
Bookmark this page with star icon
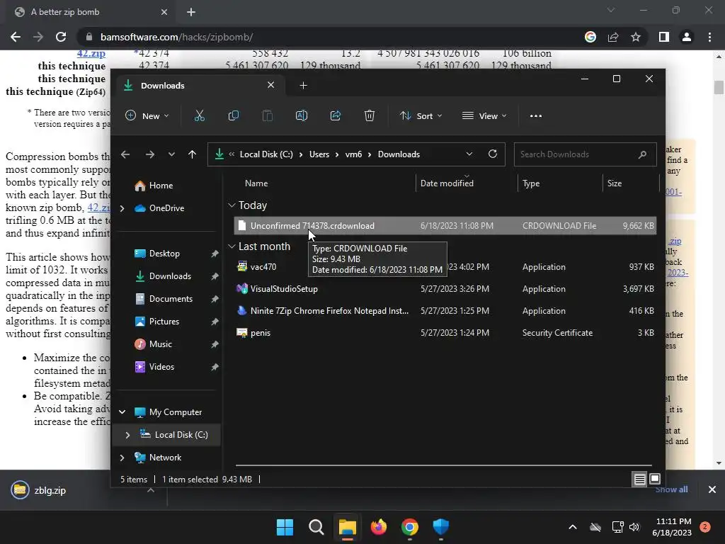(x=636, y=37)
